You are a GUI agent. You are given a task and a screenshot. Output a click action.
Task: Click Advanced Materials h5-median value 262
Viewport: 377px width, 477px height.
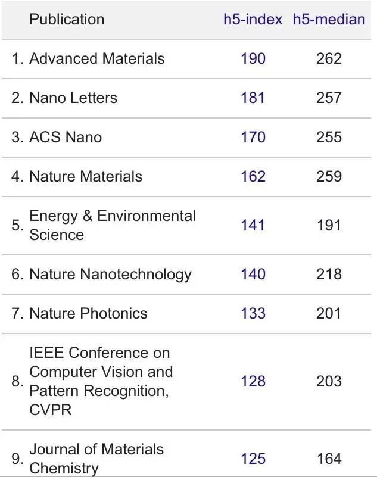click(329, 58)
